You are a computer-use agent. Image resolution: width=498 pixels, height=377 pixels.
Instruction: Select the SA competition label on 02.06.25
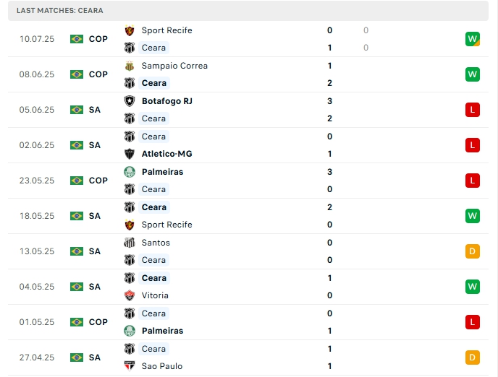click(95, 145)
